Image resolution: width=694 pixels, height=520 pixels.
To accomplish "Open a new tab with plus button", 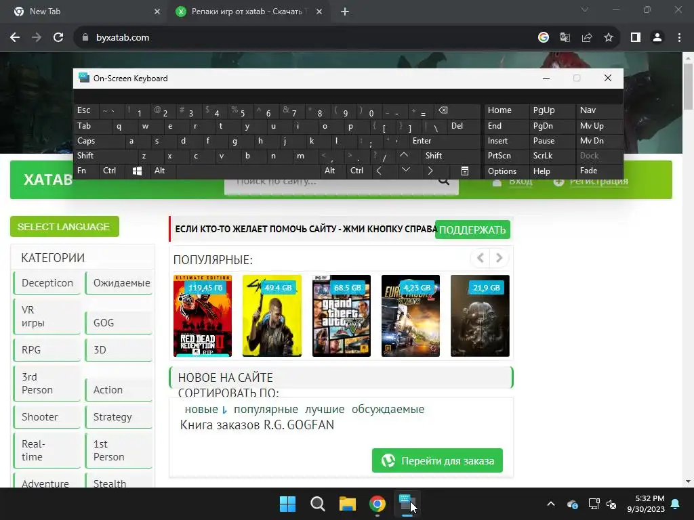I will (x=345, y=12).
